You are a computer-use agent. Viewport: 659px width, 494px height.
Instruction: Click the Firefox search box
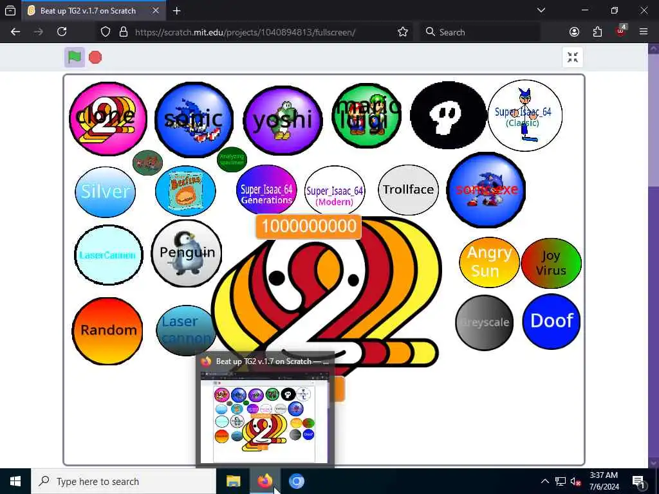(480, 32)
